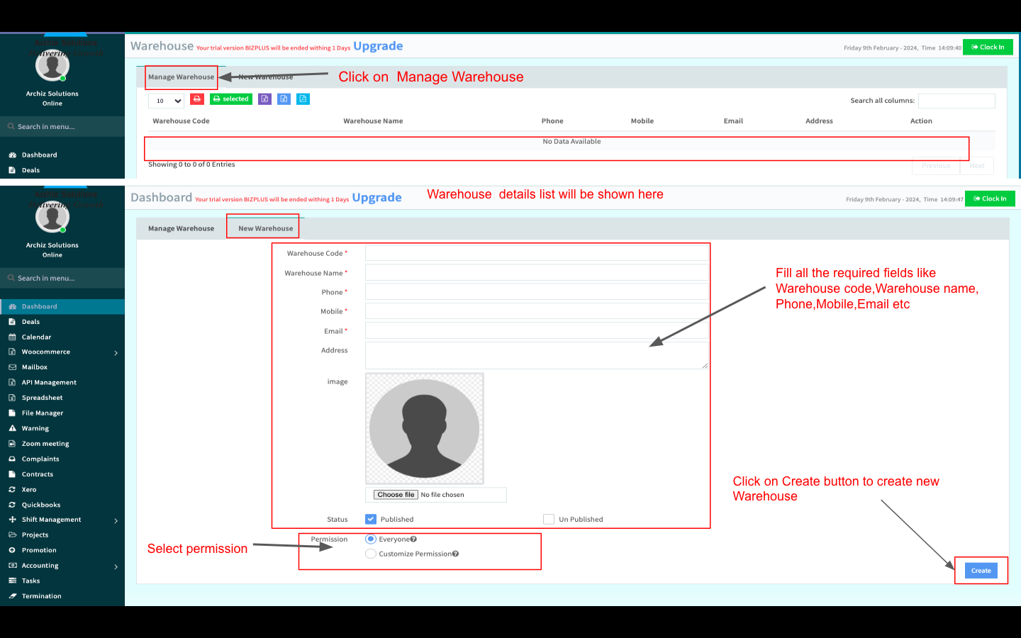The image size is (1021, 638).
Task: Click the Manage Warehouse tab above the table
Action: [x=181, y=77]
